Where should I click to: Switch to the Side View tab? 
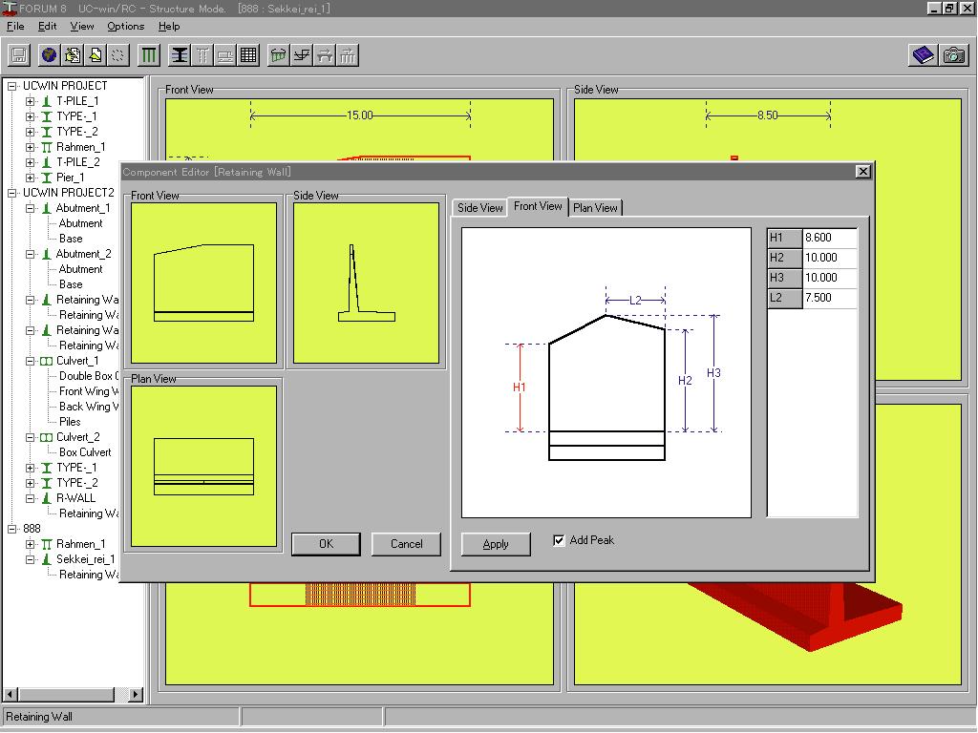click(479, 208)
